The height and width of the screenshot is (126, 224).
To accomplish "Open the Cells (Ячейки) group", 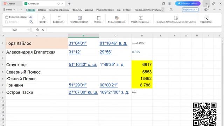I will coord(99,19).
